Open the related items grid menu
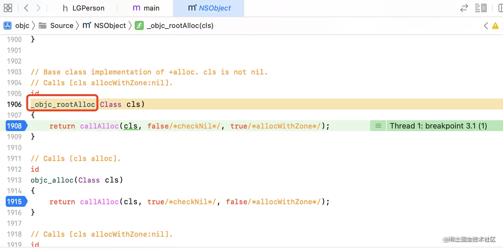This screenshot has height=250, width=503. 8,8
